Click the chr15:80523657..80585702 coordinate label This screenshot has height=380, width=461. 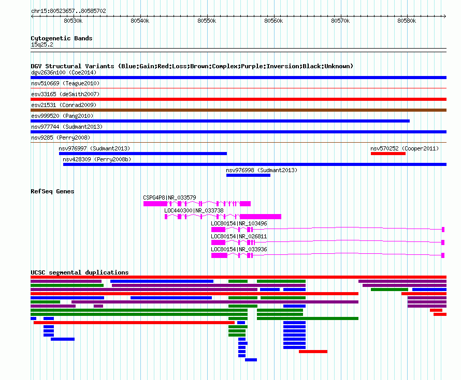[68, 11]
